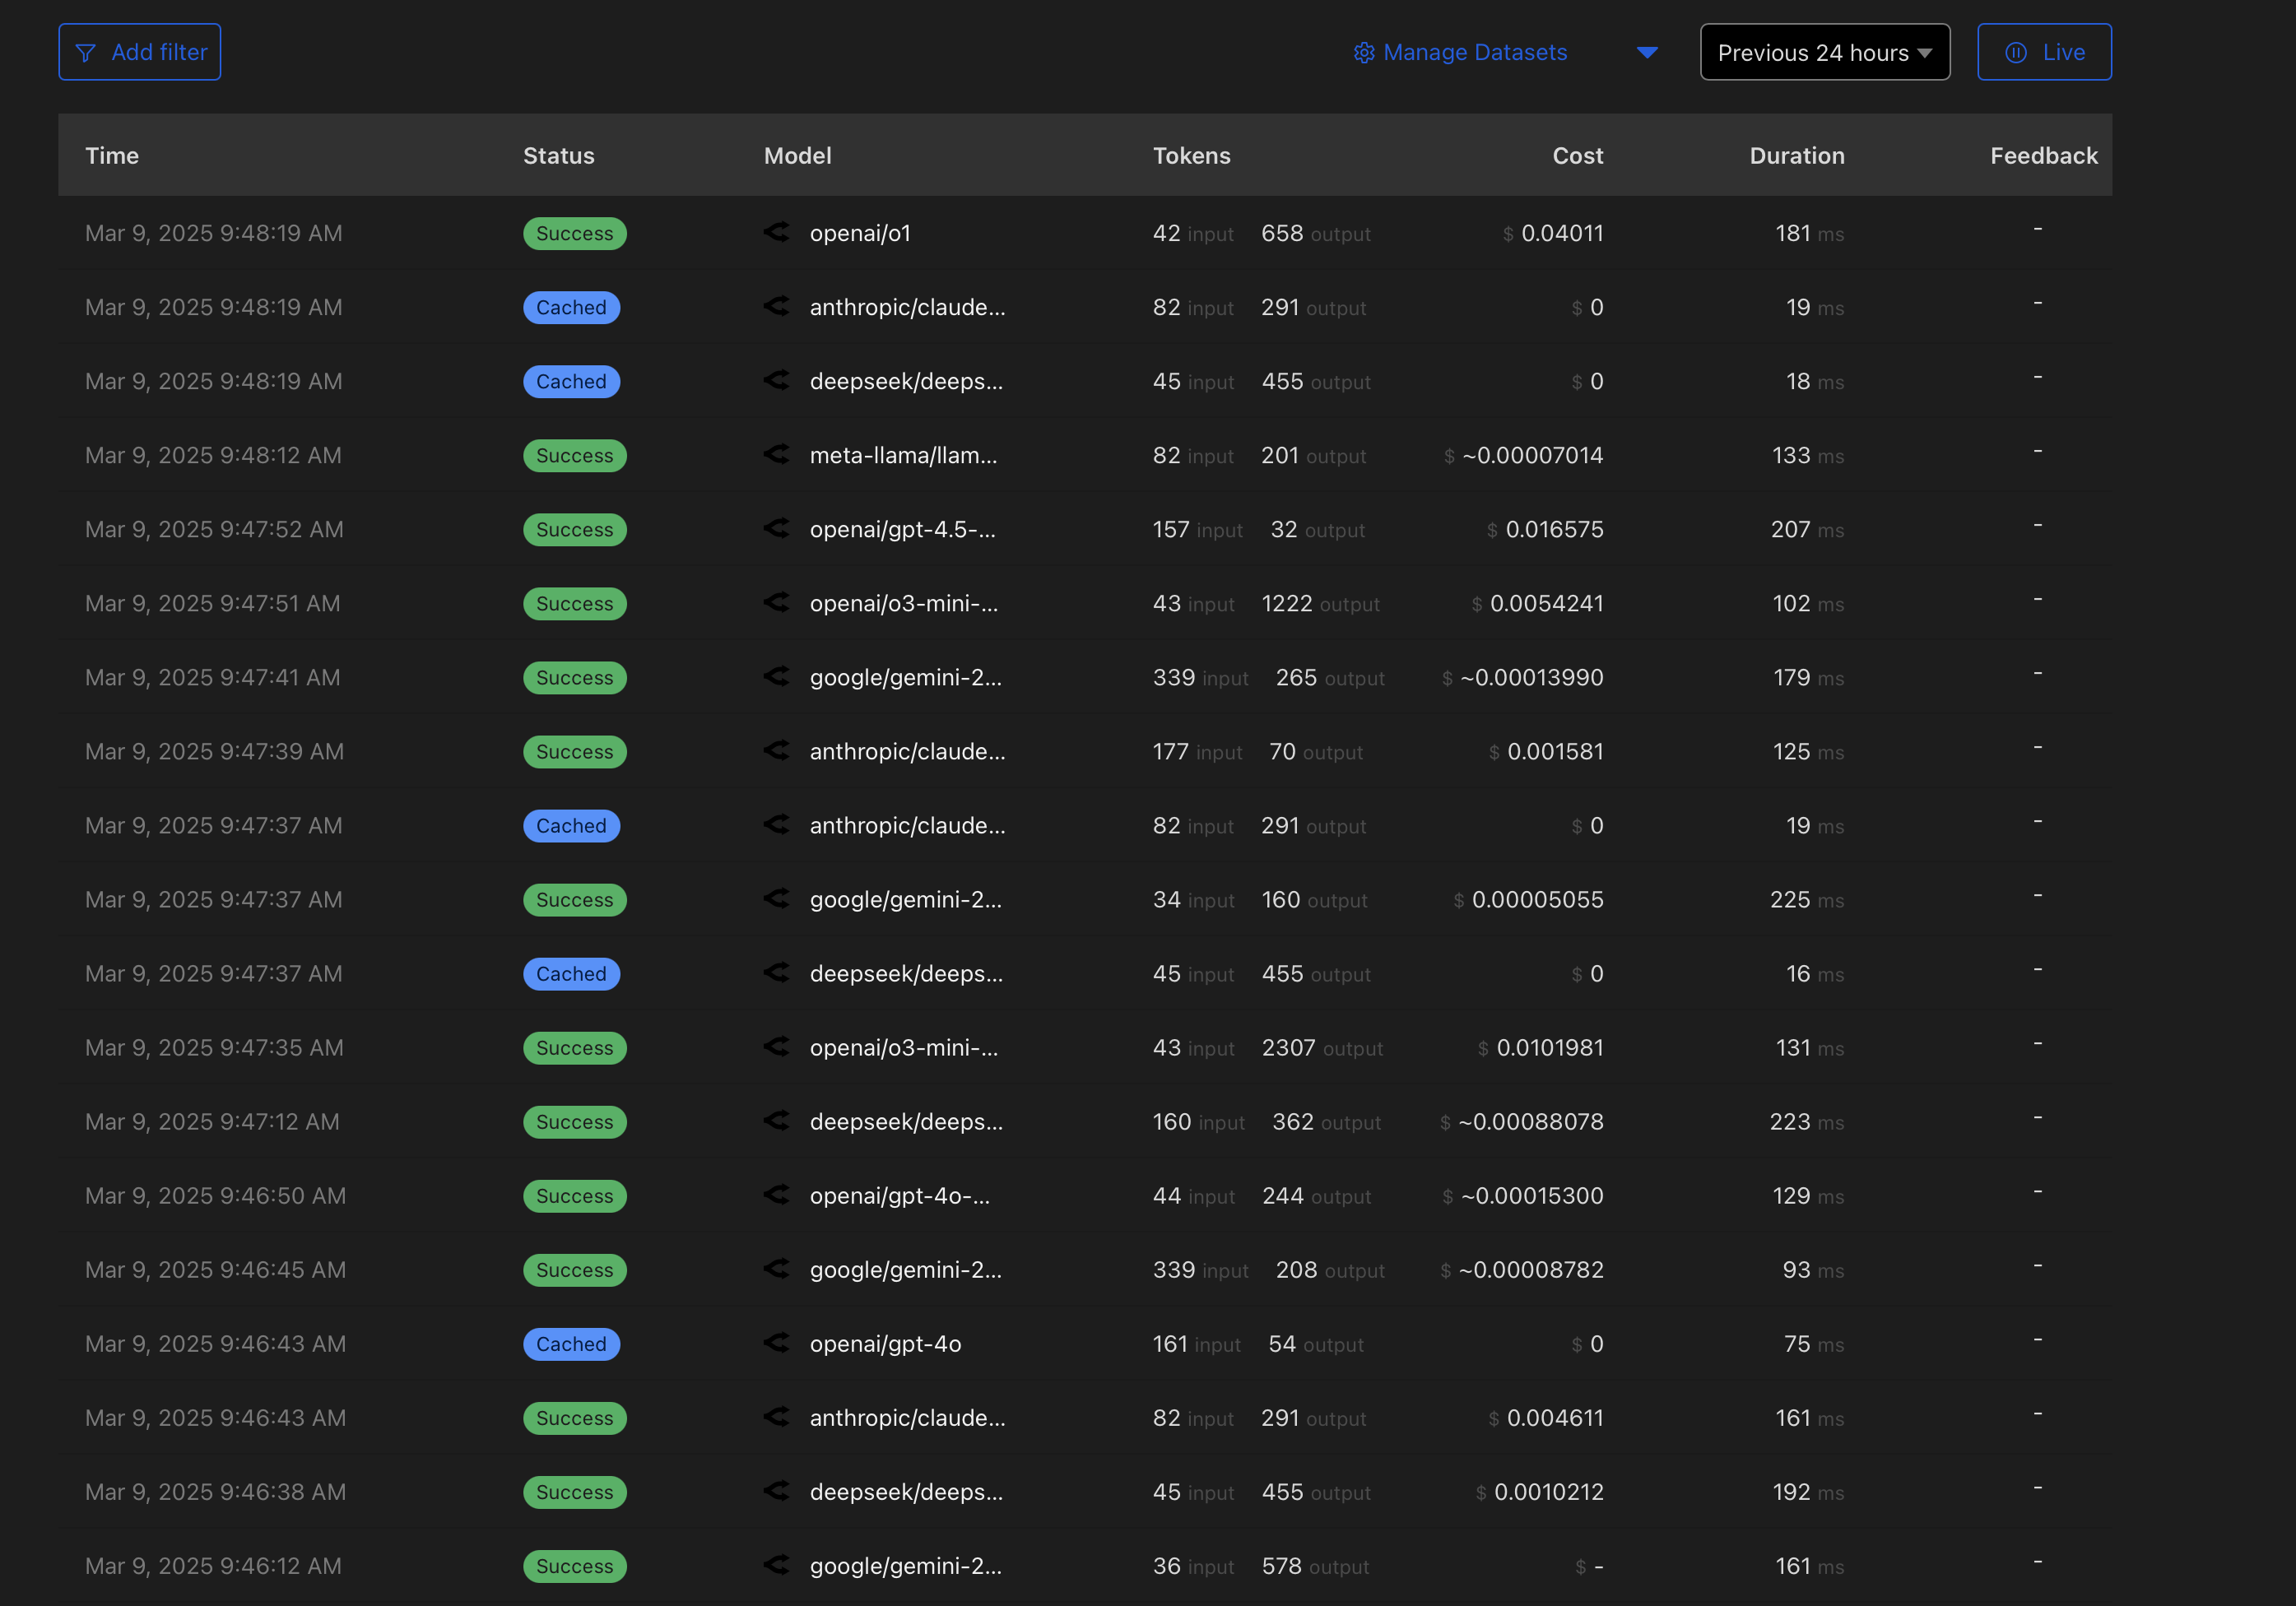The height and width of the screenshot is (1606, 2296).
Task: Open the request logged at 9:48:12 AM
Action: [x=213, y=456]
